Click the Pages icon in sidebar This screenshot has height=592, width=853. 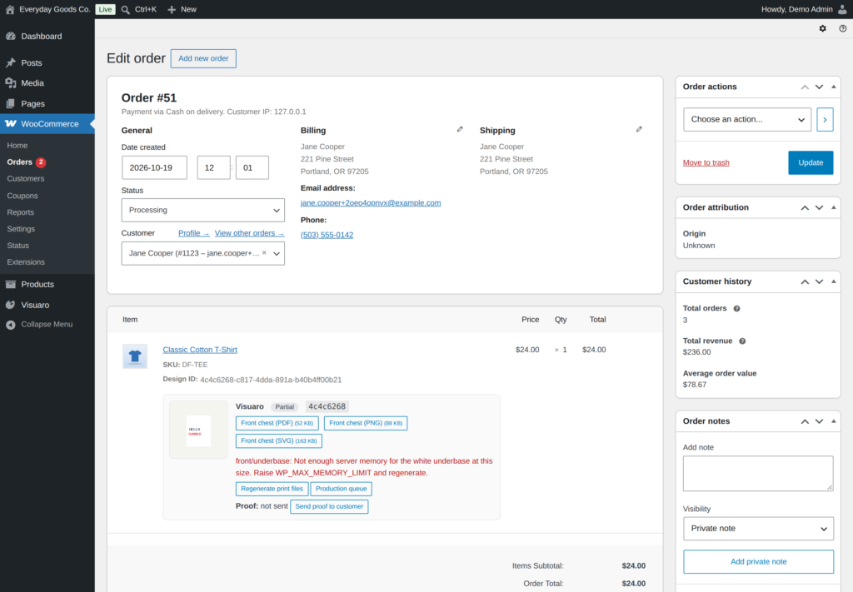click(10, 103)
